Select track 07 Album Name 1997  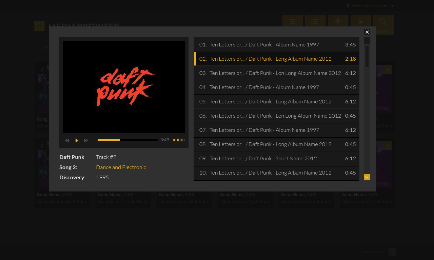click(x=276, y=130)
